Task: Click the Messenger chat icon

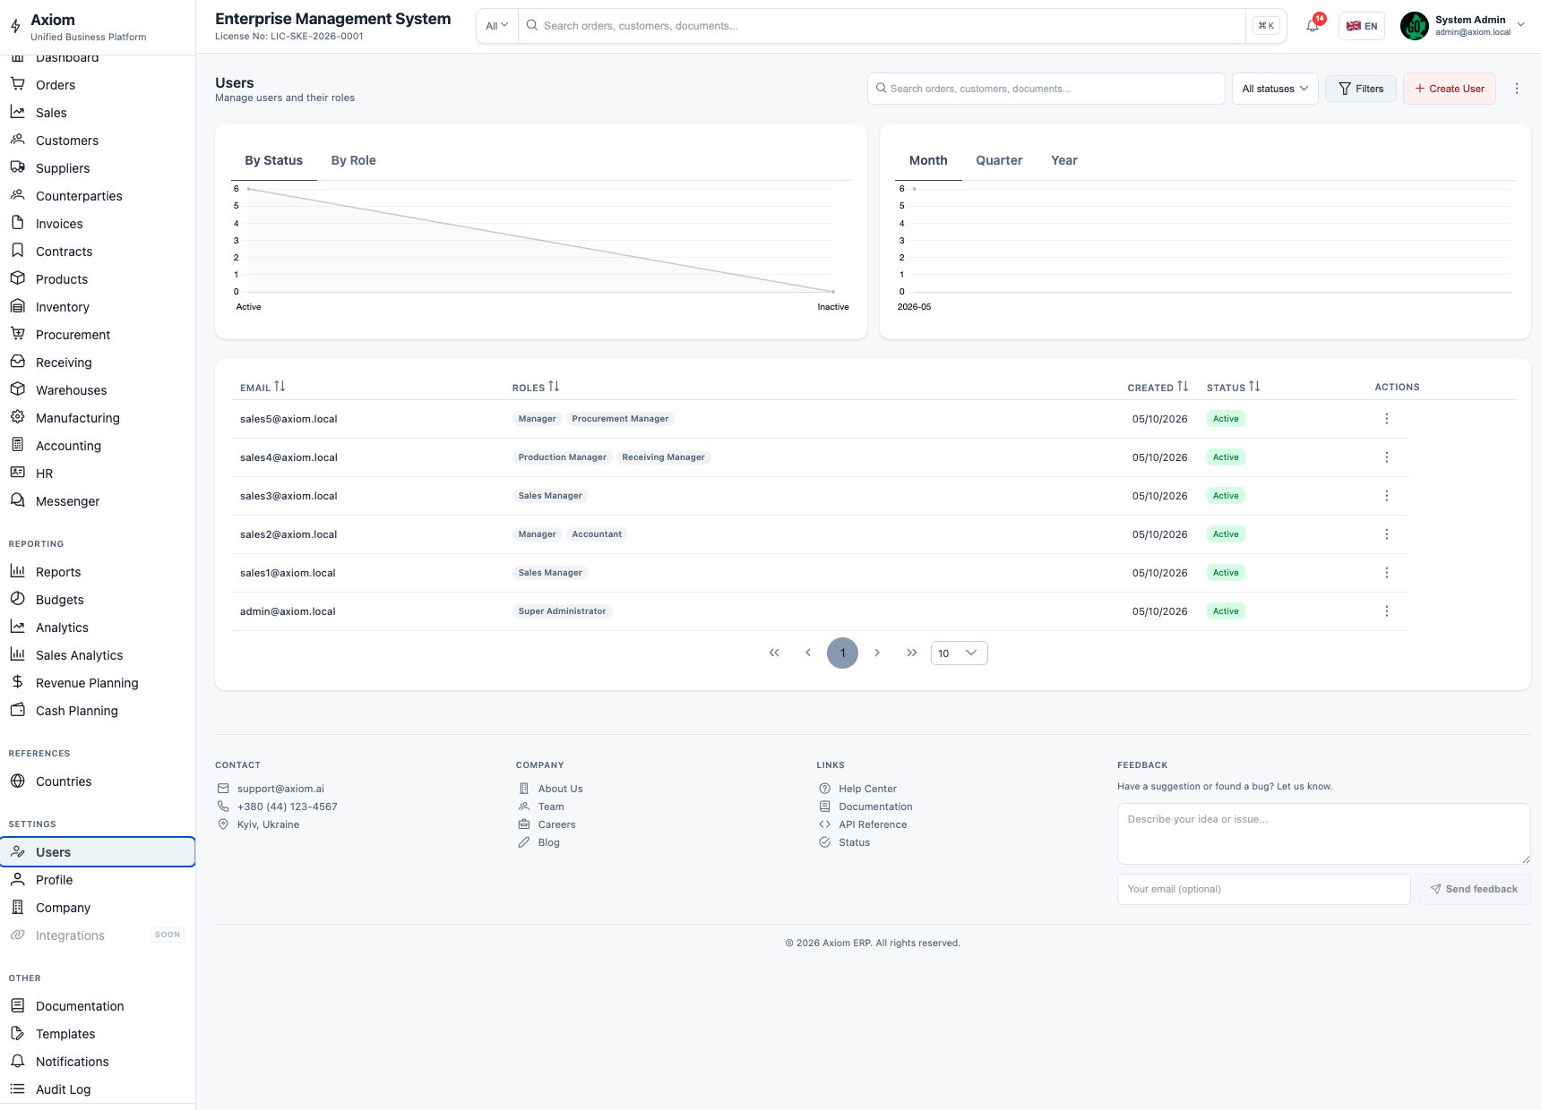Action: [x=17, y=500]
